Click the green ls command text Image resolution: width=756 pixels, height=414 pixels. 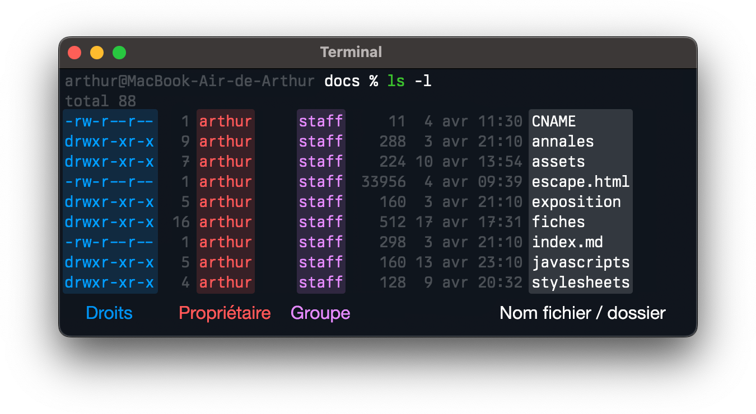click(396, 81)
